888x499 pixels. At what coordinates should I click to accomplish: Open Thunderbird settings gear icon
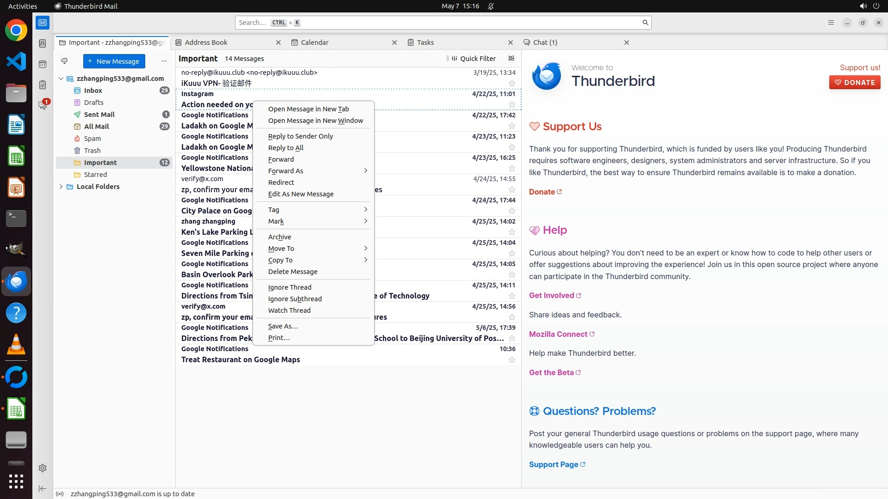point(43,468)
